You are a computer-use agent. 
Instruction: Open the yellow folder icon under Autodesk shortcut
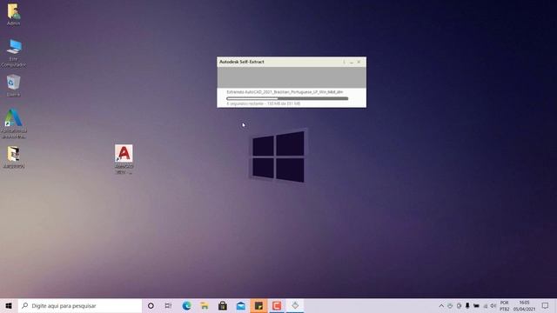(x=14, y=156)
